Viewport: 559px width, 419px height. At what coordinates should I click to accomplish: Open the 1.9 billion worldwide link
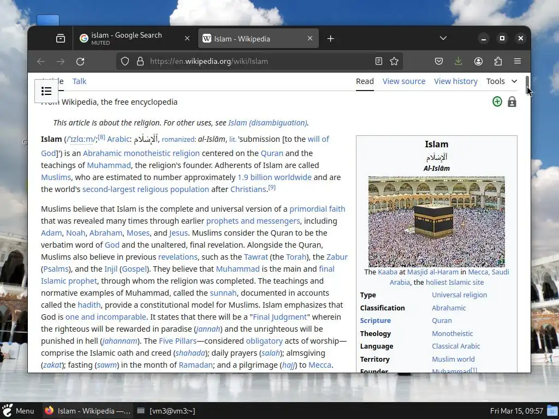tap(275, 177)
